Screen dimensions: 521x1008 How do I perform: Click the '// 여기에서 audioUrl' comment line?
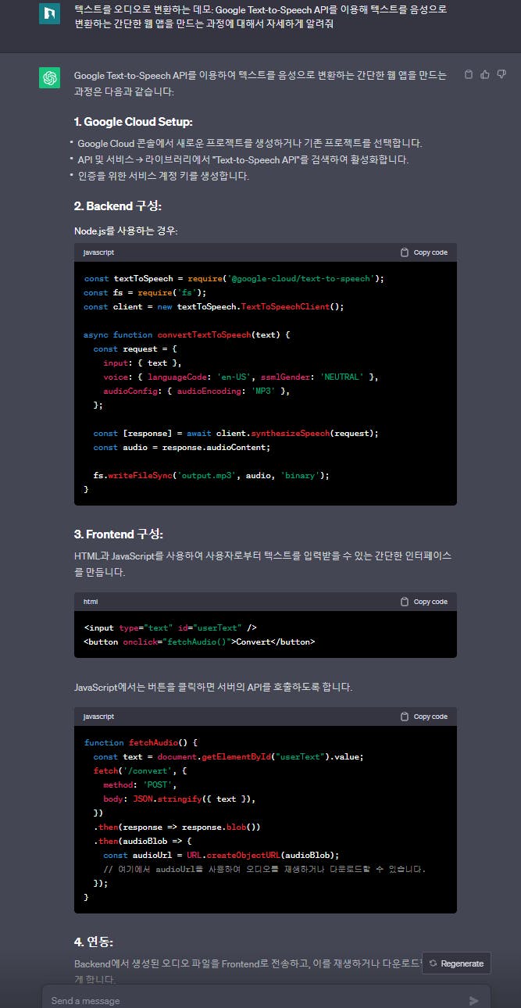click(265, 869)
